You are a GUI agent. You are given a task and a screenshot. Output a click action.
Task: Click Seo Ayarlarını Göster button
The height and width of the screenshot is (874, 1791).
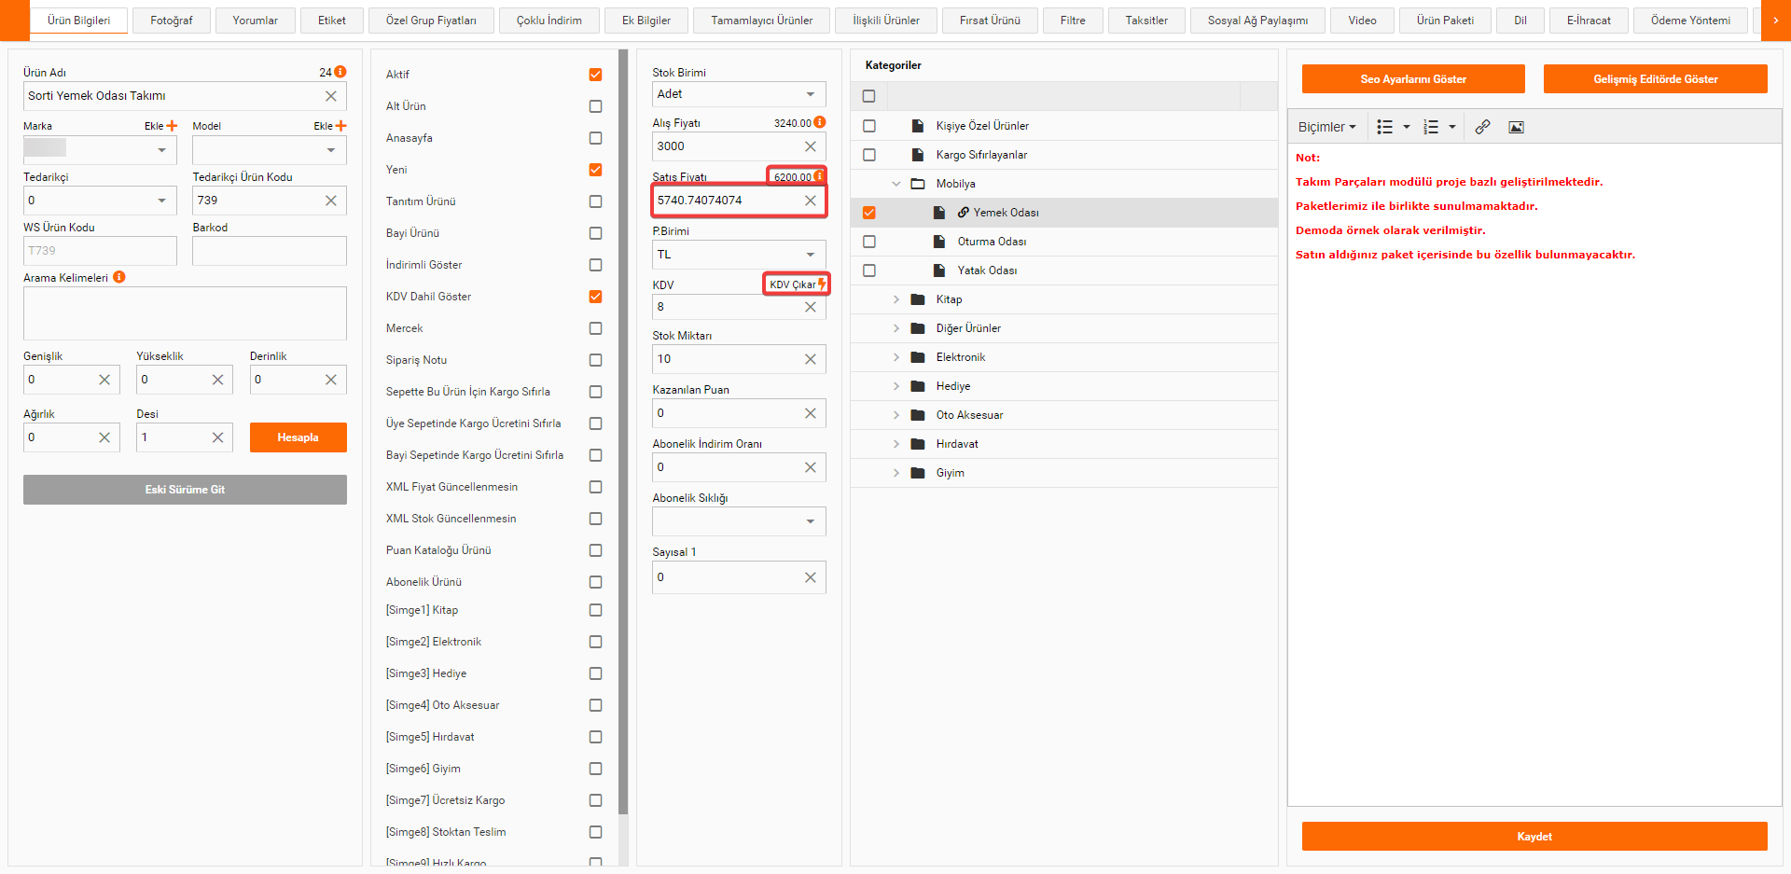click(x=1413, y=79)
